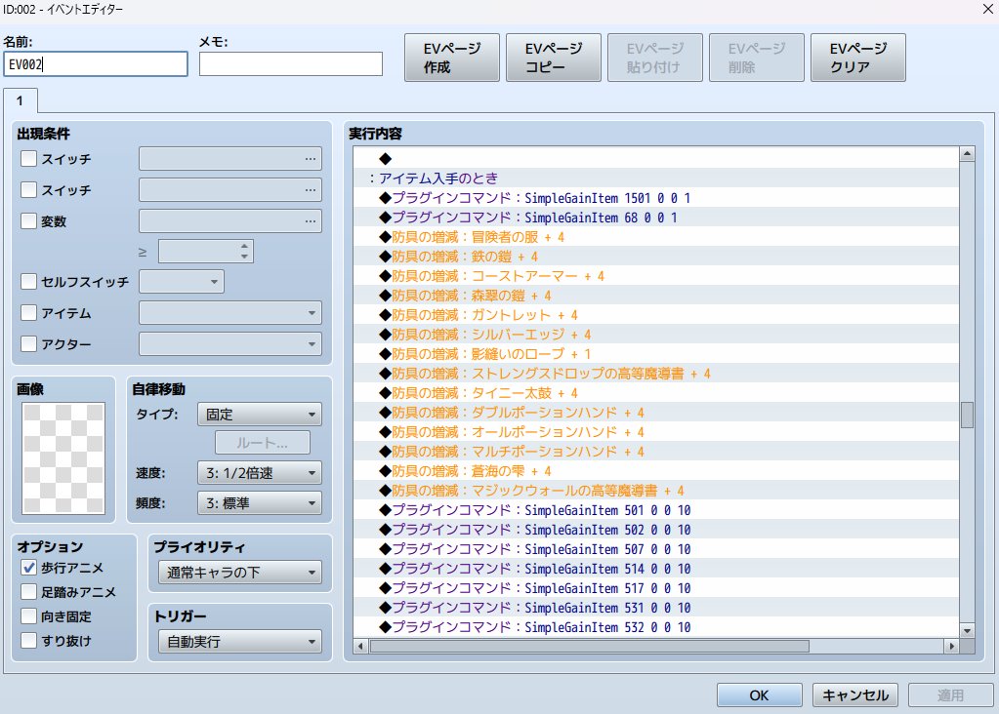Click the キャンセル button
The width and height of the screenshot is (999, 714).
point(855,694)
